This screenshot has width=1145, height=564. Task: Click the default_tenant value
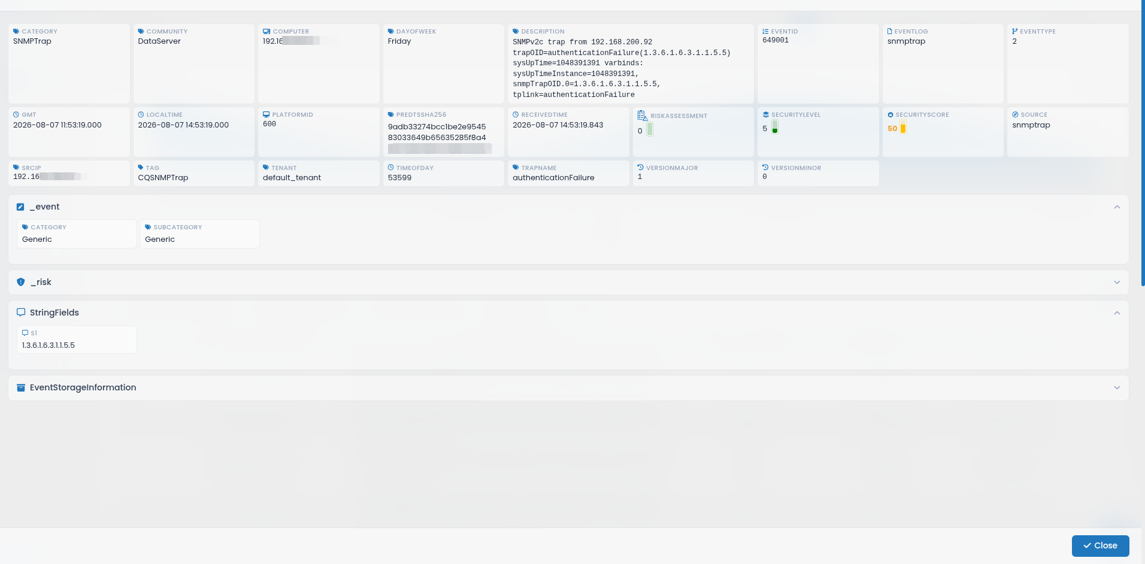point(292,178)
